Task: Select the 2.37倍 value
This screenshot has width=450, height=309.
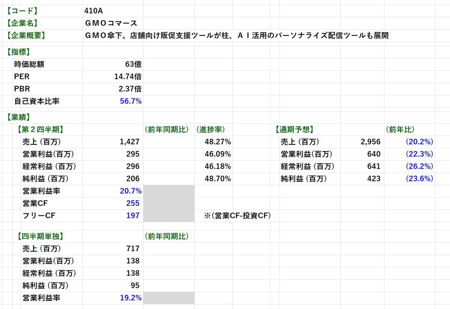Action: pos(130,89)
